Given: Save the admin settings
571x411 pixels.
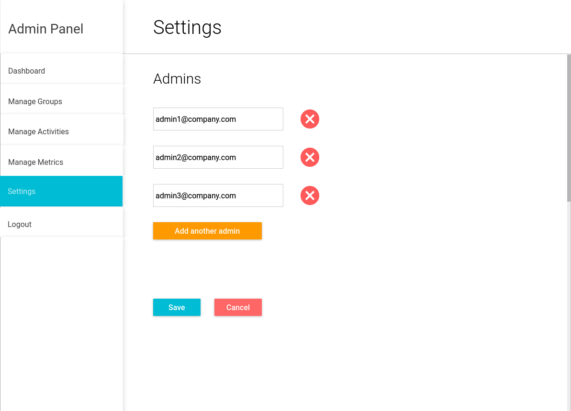Looking at the screenshot, I should 177,307.
